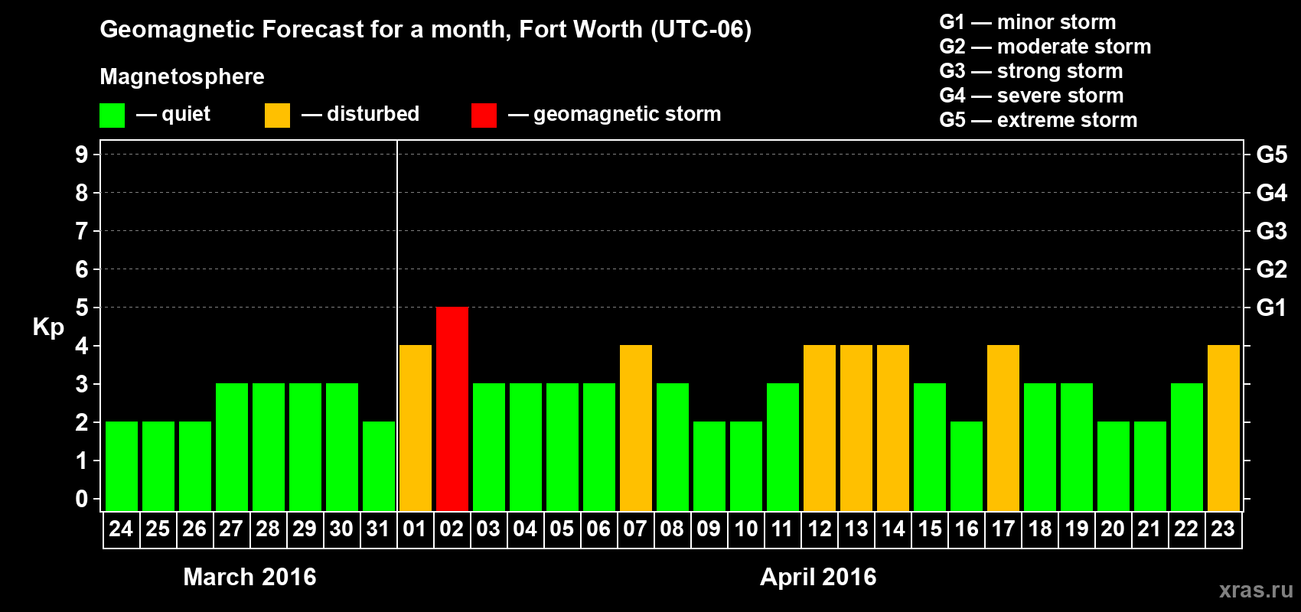The image size is (1301, 612).
Task: Select the orange bar for April 12
Action: point(820,428)
